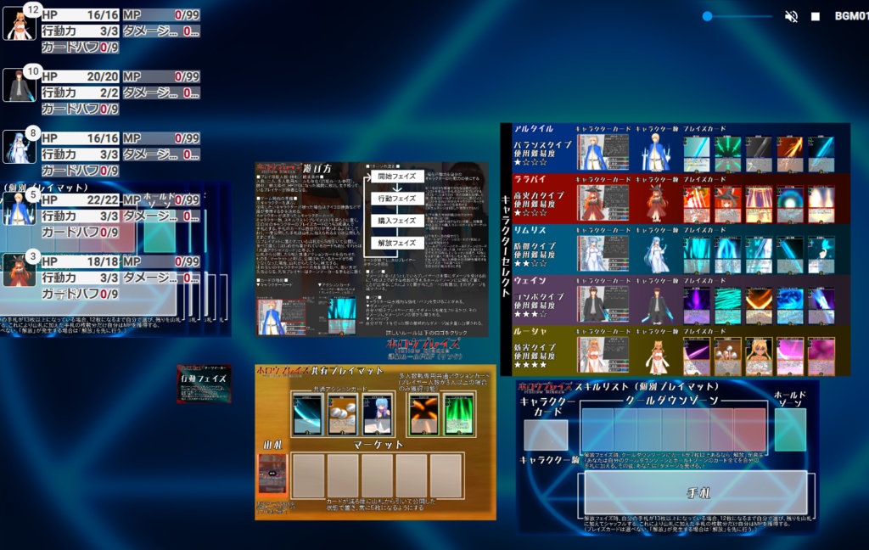Image resolution: width=869 pixels, height=550 pixels.
Task: Pick the blue-haired girl common action card
Action: tap(378, 415)
